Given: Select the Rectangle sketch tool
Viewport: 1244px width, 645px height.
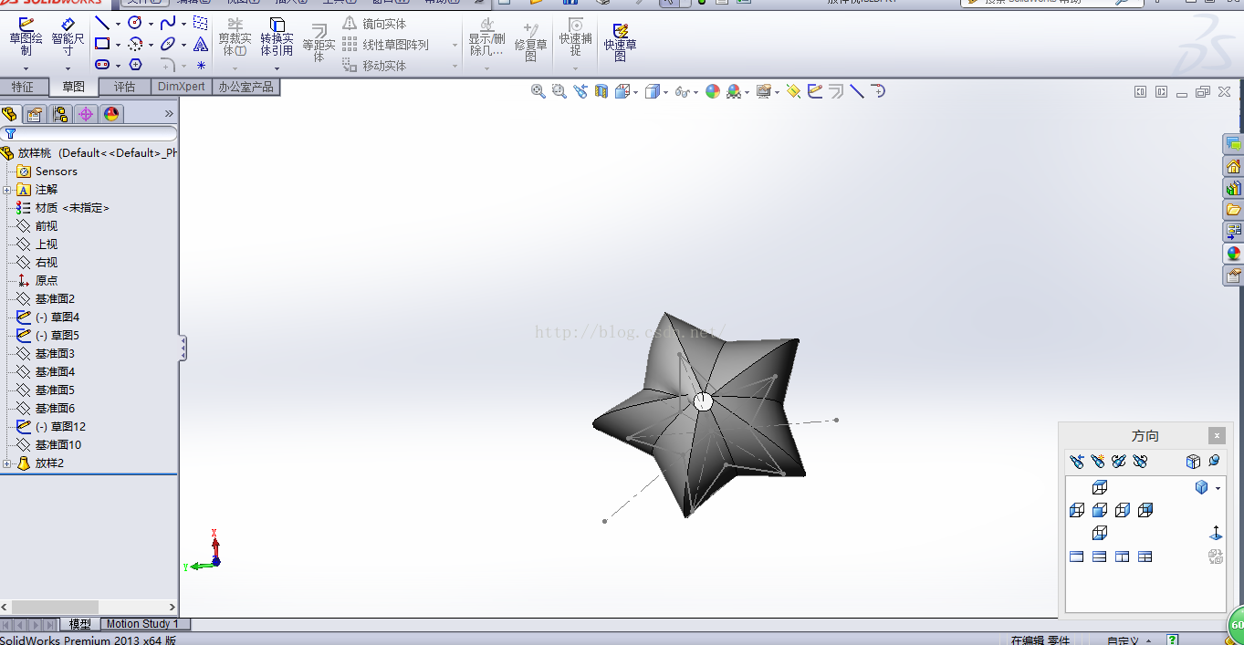Looking at the screenshot, I should (102, 44).
